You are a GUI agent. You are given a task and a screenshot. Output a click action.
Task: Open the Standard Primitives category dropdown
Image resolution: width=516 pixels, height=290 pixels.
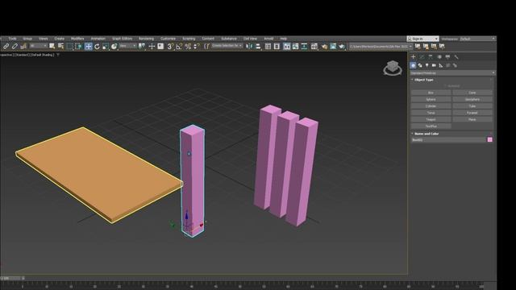coord(452,73)
